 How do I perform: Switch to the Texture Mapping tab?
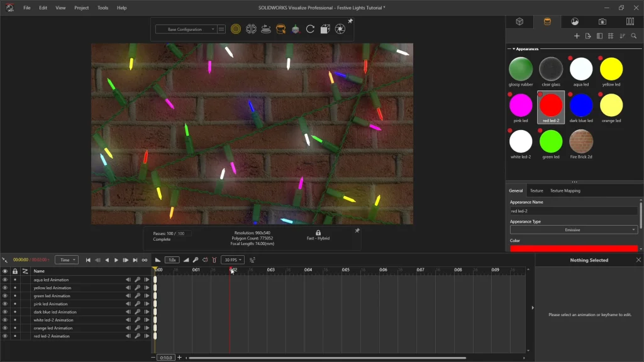pyautogui.click(x=565, y=190)
